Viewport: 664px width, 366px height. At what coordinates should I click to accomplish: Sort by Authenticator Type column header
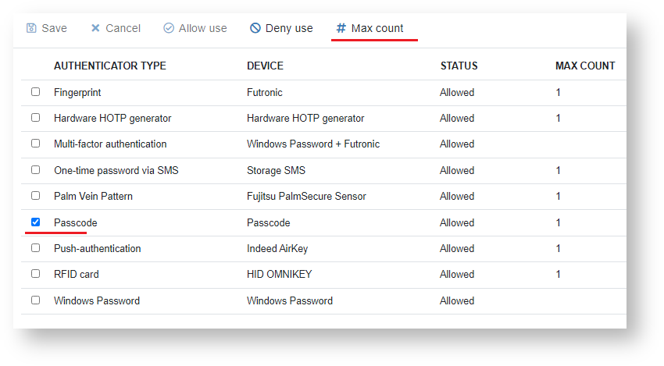(110, 66)
